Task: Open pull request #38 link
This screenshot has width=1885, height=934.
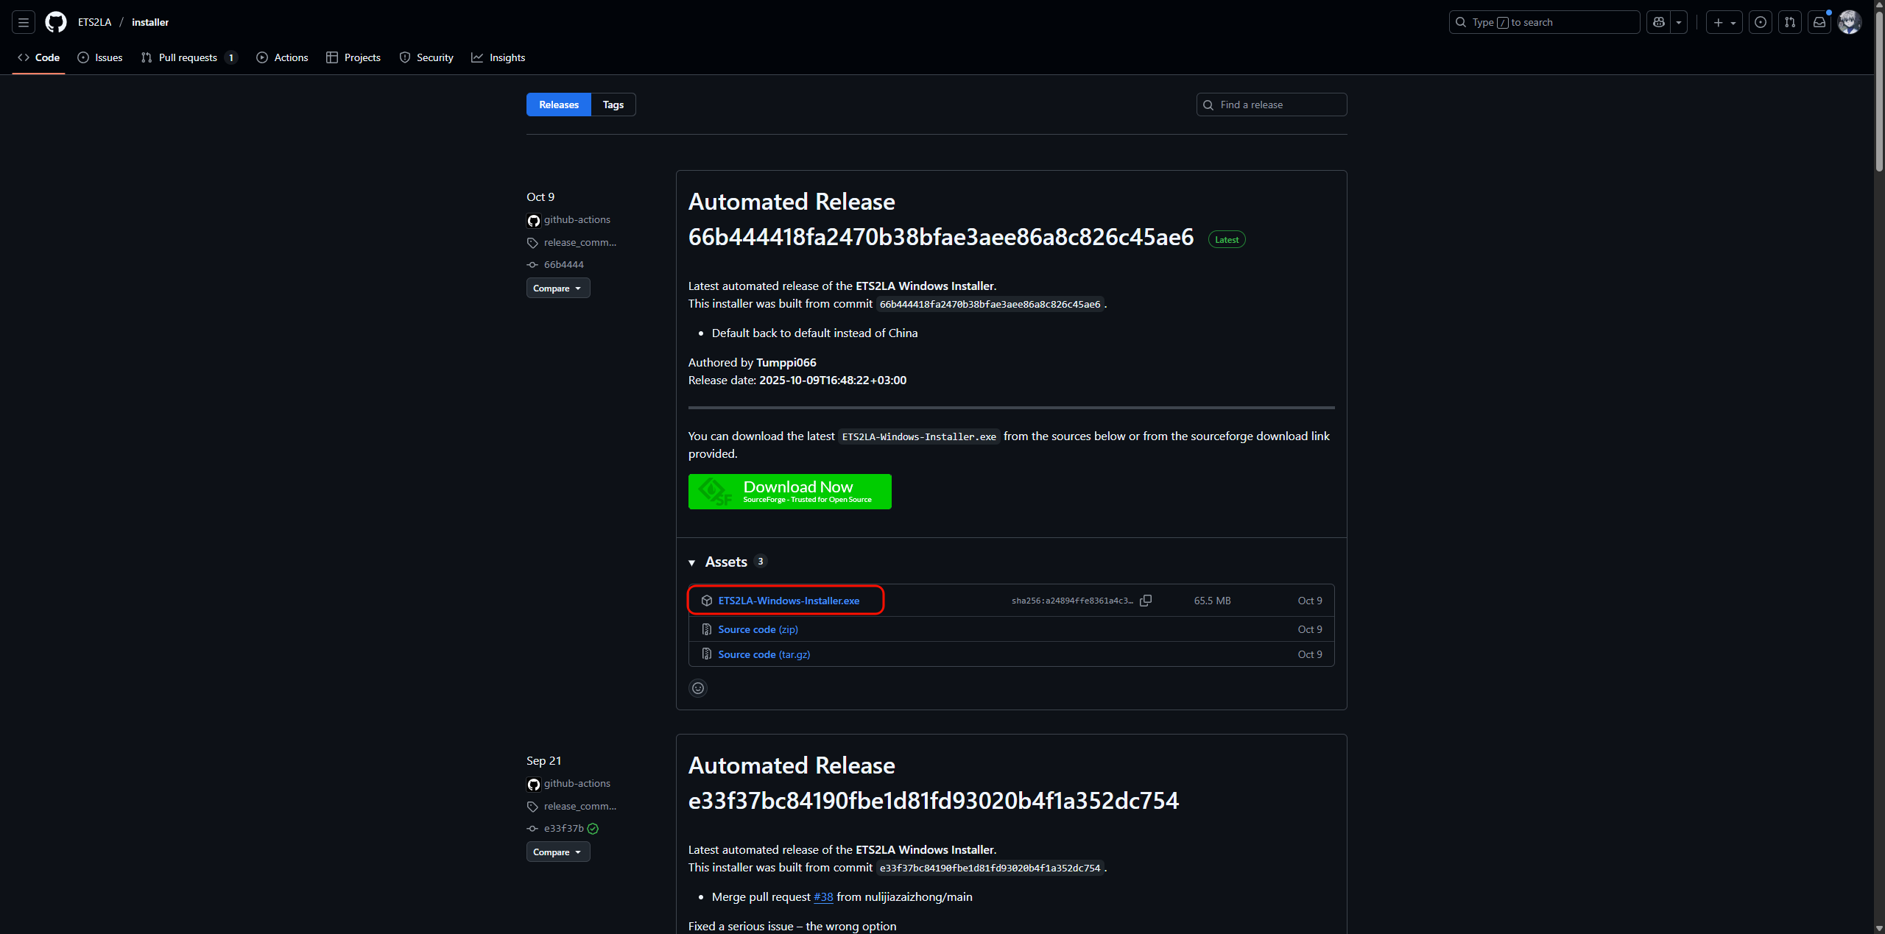Action: [823, 896]
